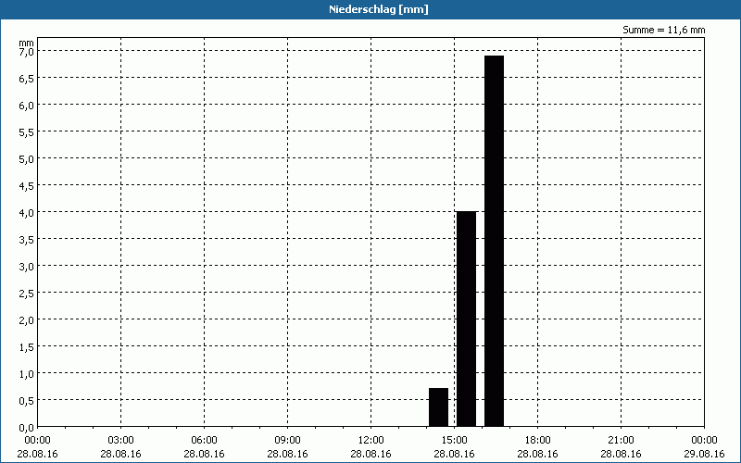Screen dimensions: 741x463
Task: Click the 0,0 y-axis label
Action: (26, 428)
